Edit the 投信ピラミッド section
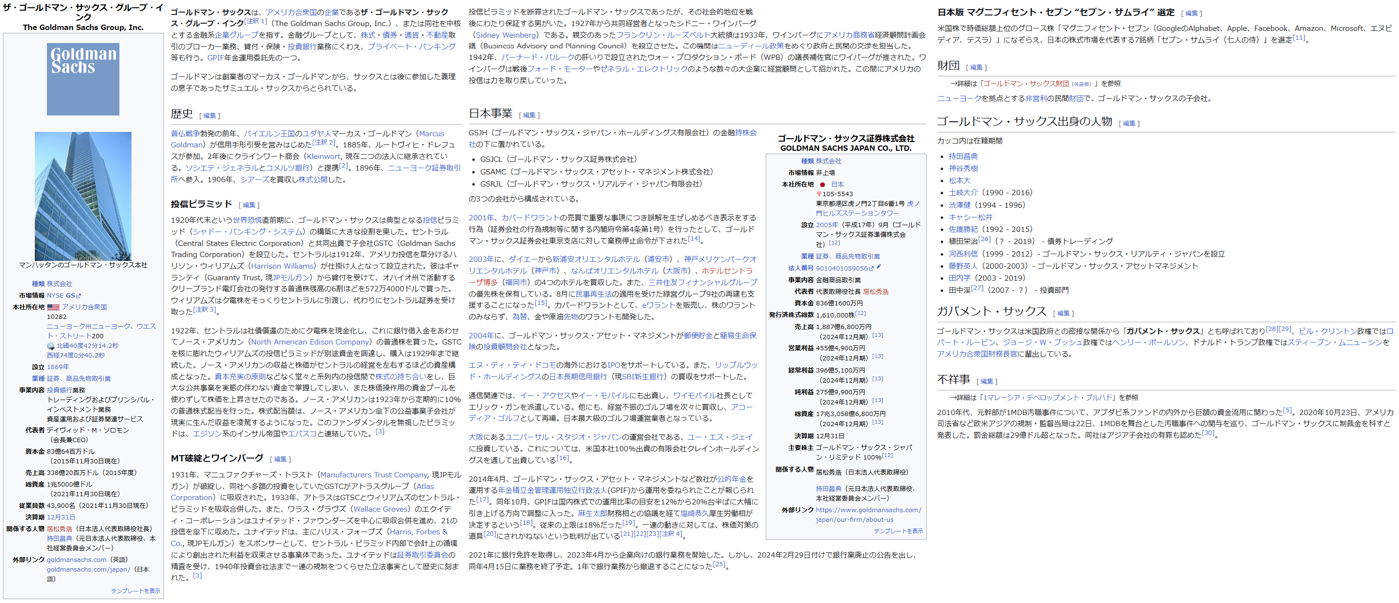The width and height of the screenshot is (1399, 603). coord(249,205)
